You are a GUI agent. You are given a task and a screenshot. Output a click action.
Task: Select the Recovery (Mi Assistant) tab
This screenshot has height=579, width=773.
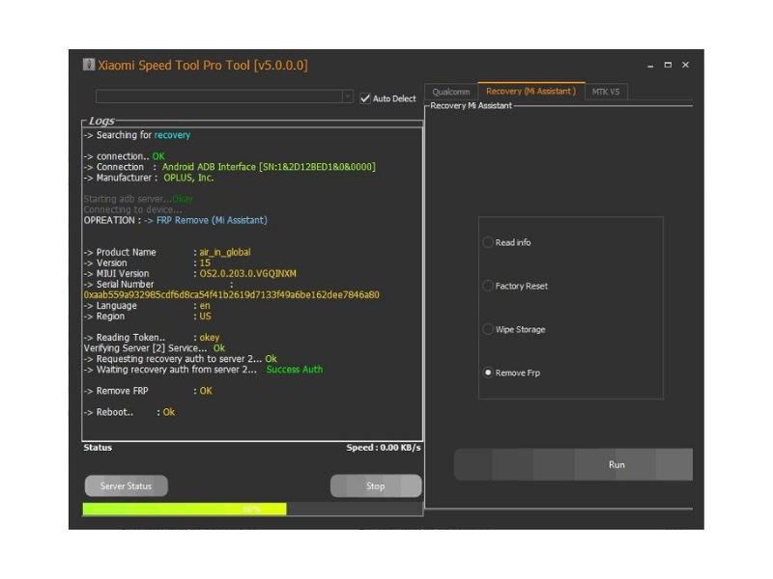530,91
